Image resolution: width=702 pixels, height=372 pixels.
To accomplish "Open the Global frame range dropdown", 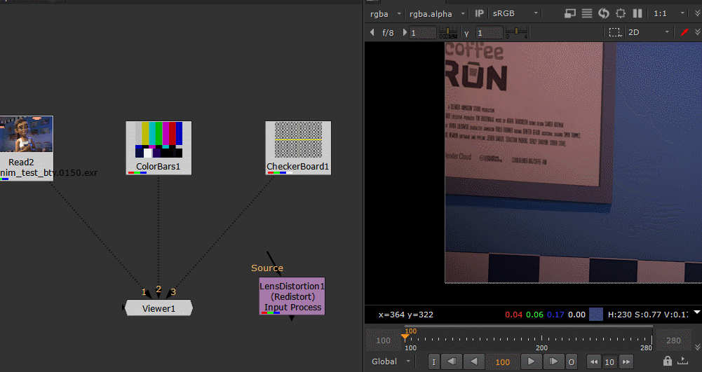I will (391, 361).
